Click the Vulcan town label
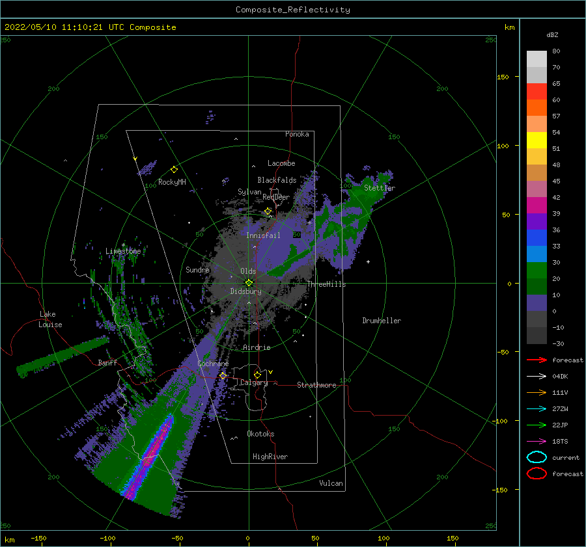The height and width of the screenshot is (547, 586). pyautogui.click(x=331, y=483)
